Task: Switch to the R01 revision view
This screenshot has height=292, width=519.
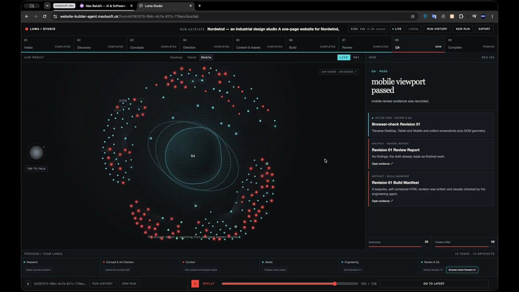Action: pos(356,58)
